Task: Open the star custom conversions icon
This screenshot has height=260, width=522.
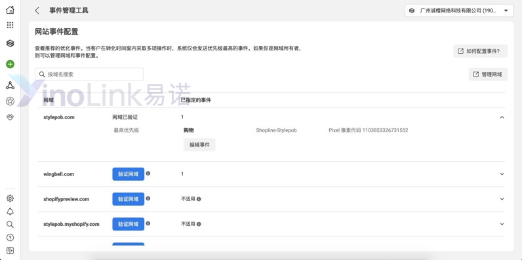Action: [x=10, y=102]
